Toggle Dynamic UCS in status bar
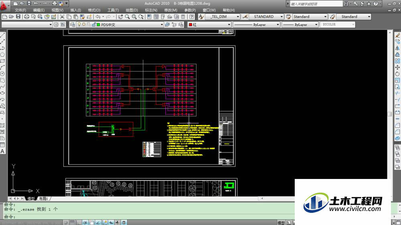 104,223
